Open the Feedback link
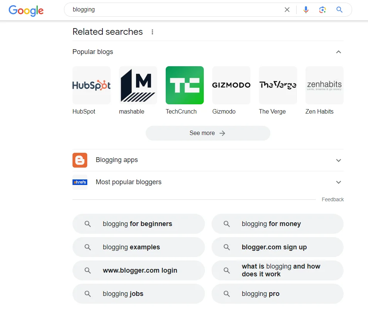The height and width of the screenshot is (310, 368). [332, 199]
